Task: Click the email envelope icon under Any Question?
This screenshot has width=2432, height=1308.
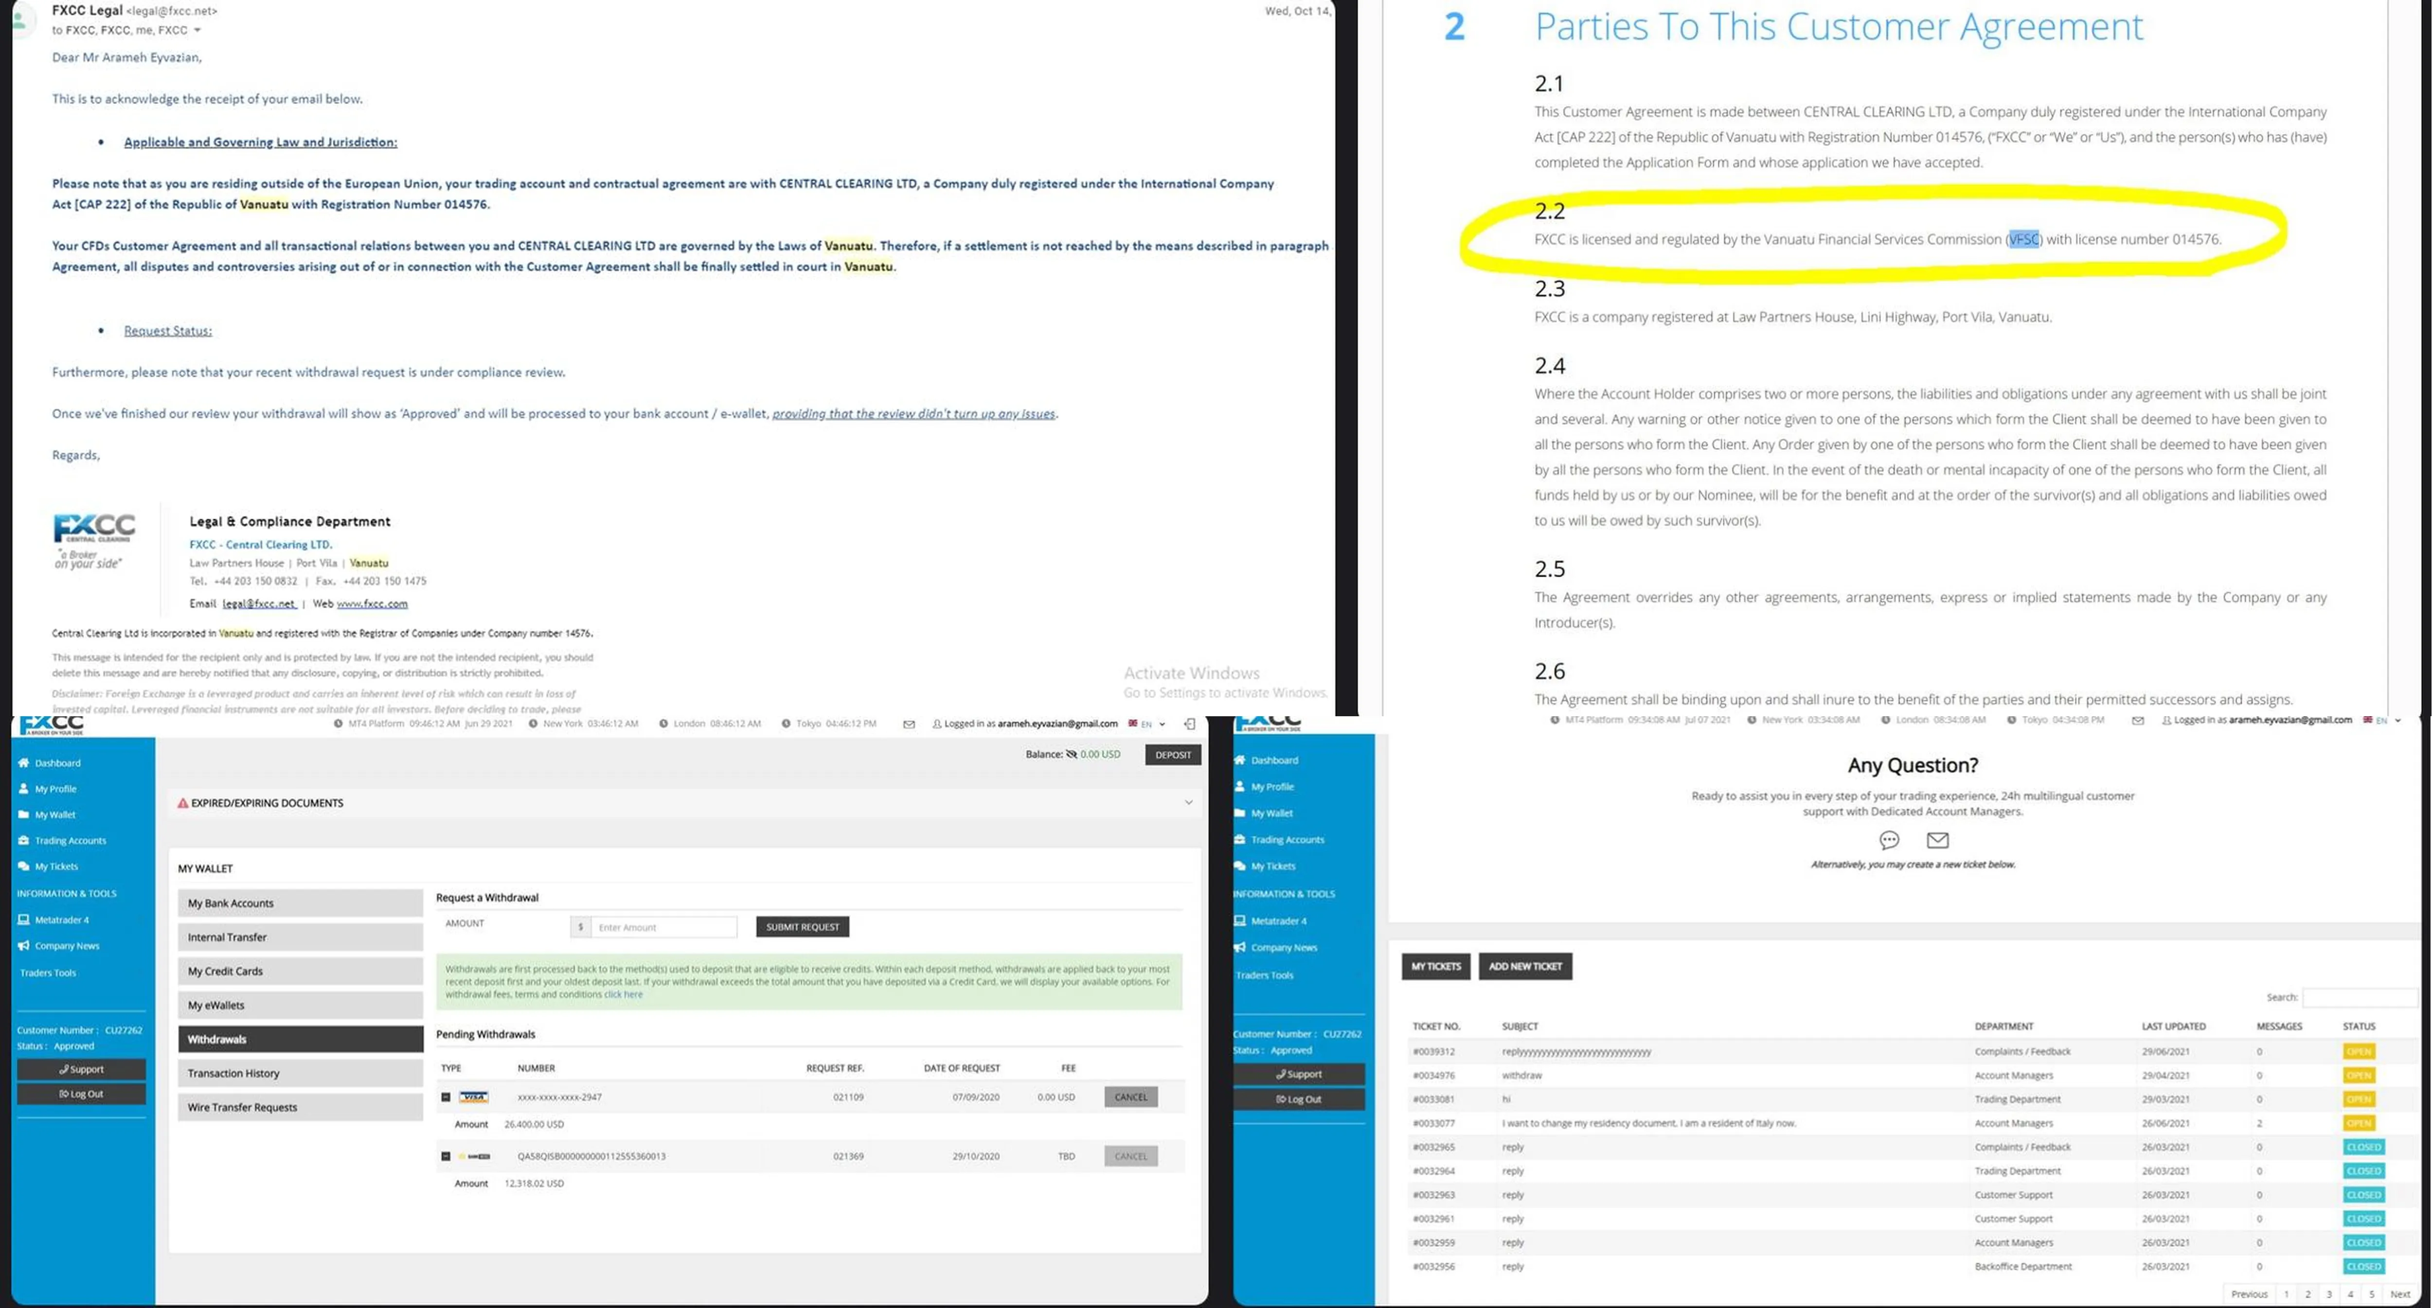Action: tap(1937, 840)
